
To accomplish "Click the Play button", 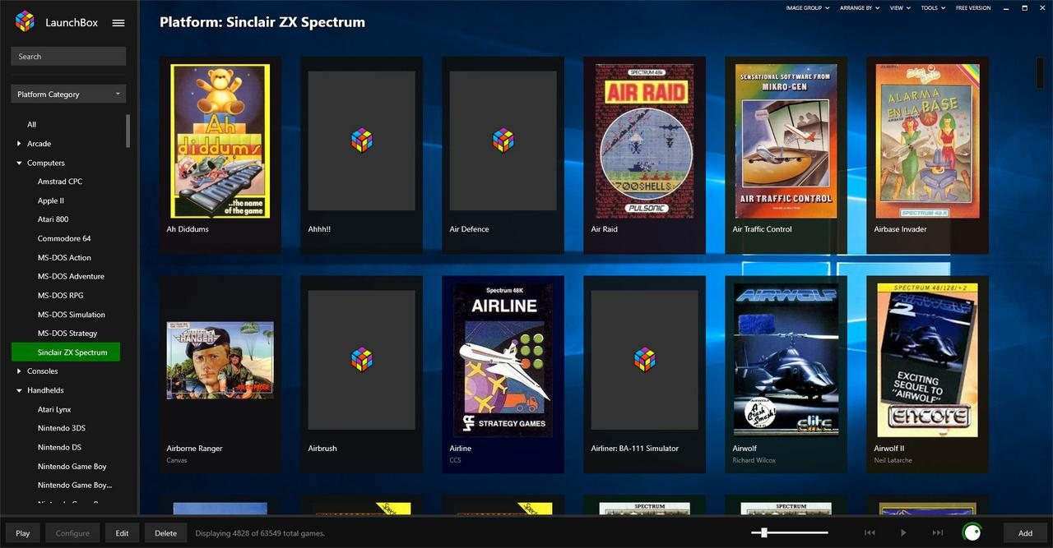I will coord(23,533).
